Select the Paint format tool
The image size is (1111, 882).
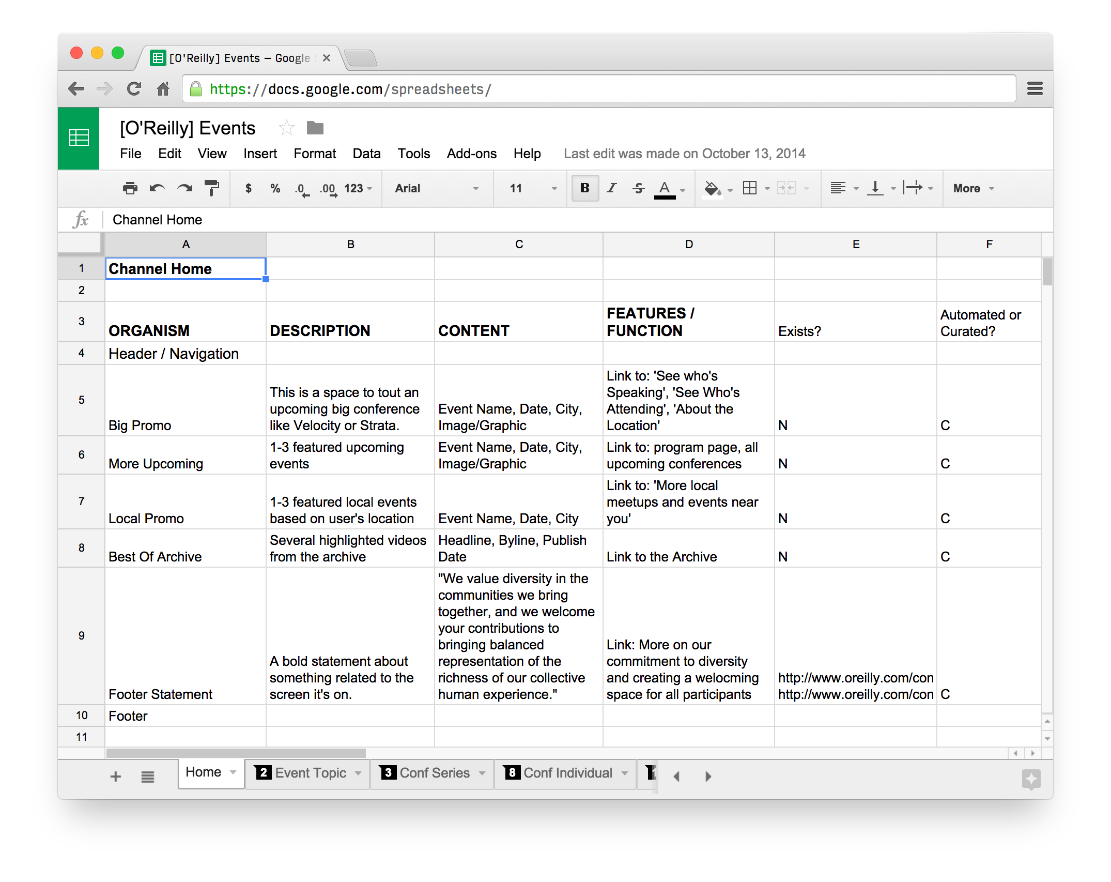click(x=212, y=188)
